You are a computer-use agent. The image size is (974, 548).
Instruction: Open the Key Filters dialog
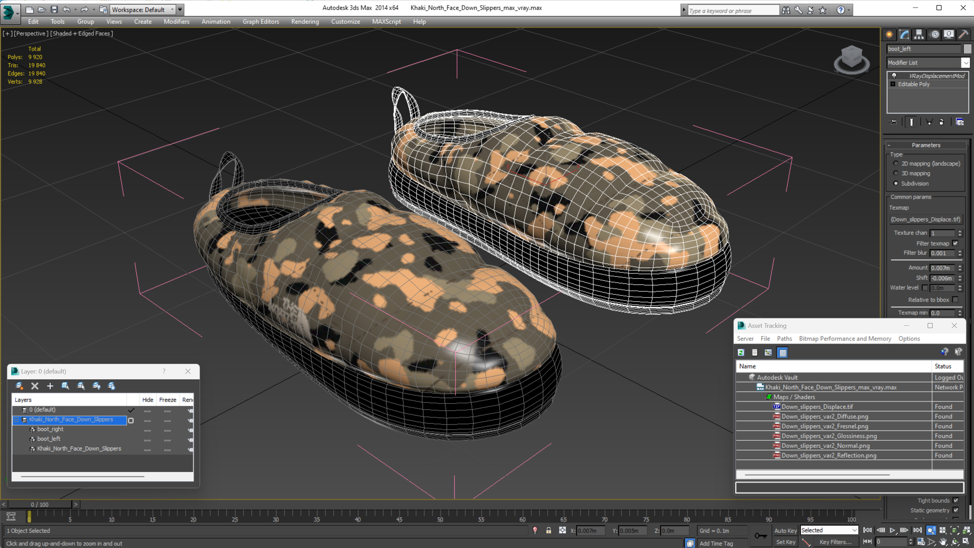pyautogui.click(x=836, y=542)
